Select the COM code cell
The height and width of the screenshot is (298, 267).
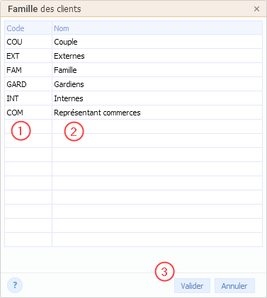tap(28, 113)
